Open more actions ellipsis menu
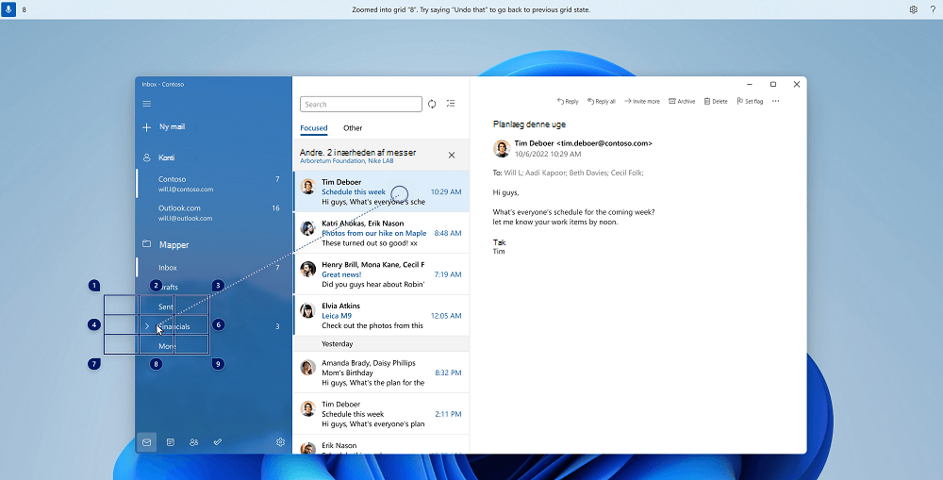The width and height of the screenshot is (943, 480). click(x=776, y=102)
